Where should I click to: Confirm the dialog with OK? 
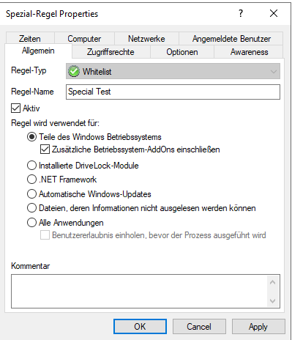[x=140, y=326]
